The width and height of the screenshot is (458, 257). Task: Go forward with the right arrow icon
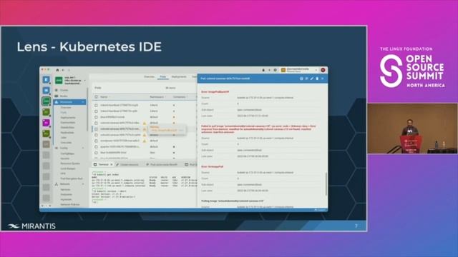69,70
